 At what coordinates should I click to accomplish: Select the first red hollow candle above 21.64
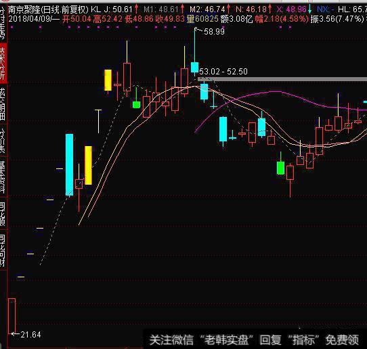click(x=12, y=316)
